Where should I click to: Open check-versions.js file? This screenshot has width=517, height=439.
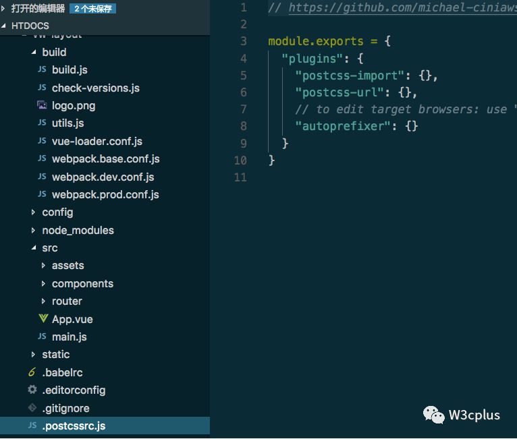(96, 88)
